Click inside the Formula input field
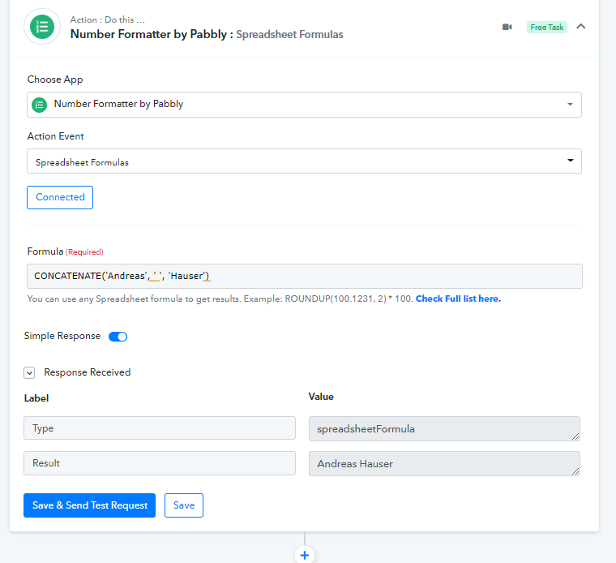 pyautogui.click(x=305, y=276)
